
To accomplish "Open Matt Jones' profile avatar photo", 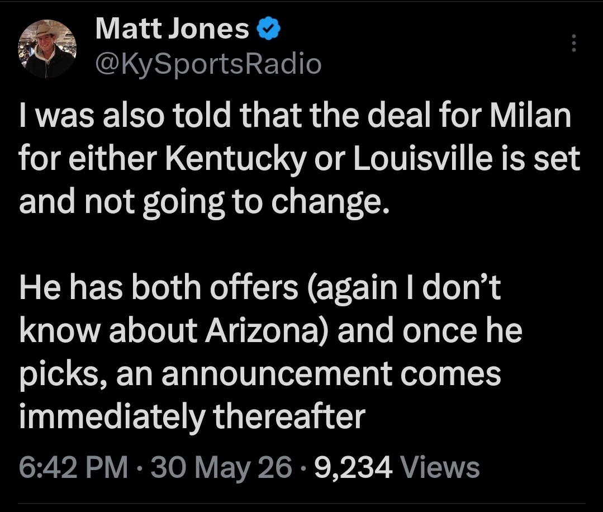I will point(47,49).
